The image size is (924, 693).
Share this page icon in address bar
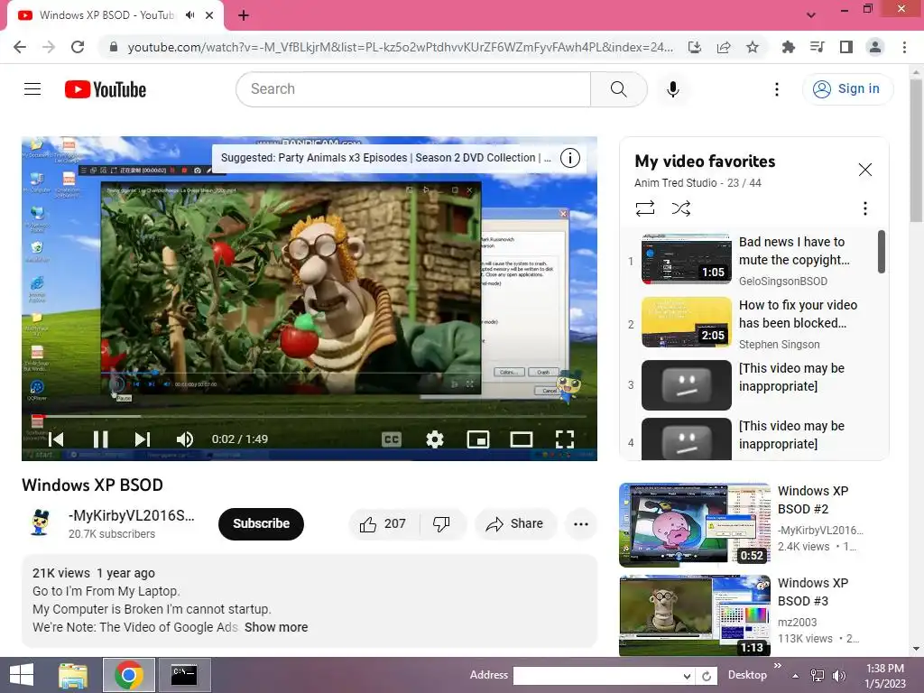(x=724, y=47)
